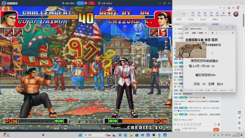Click the orange 发送 send button
This screenshot has height=138, width=245.
(216, 130)
